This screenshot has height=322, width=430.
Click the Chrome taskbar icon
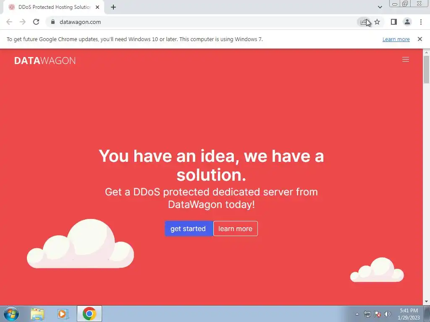click(x=89, y=314)
